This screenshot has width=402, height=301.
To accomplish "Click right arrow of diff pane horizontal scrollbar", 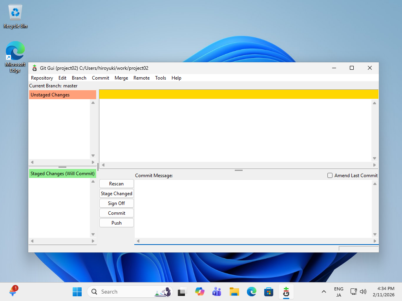I will click(x=375, y=165).
